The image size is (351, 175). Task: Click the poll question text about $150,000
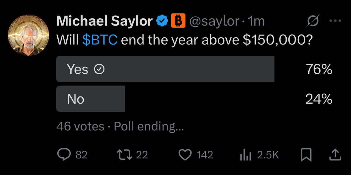[x=216, y=40]
